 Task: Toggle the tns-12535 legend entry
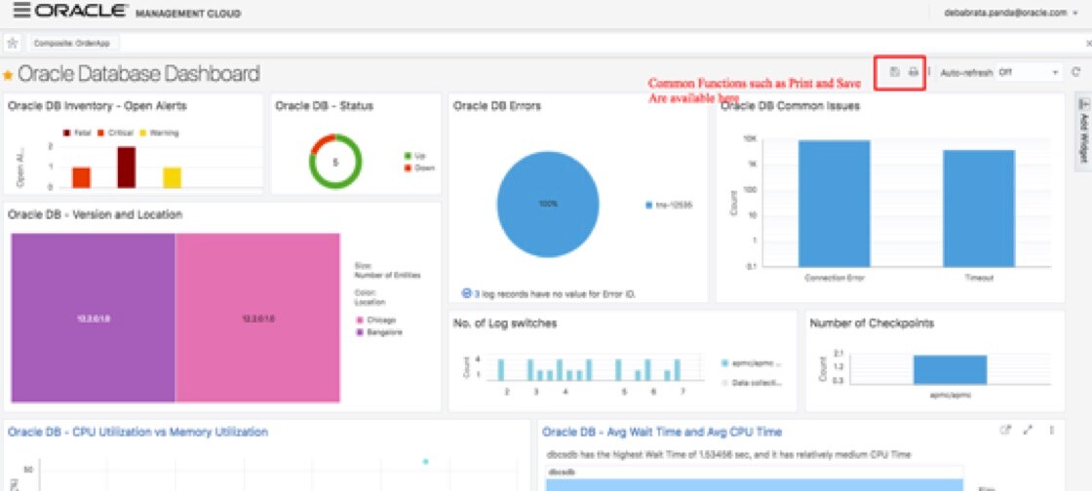click(x=669, y=206)
